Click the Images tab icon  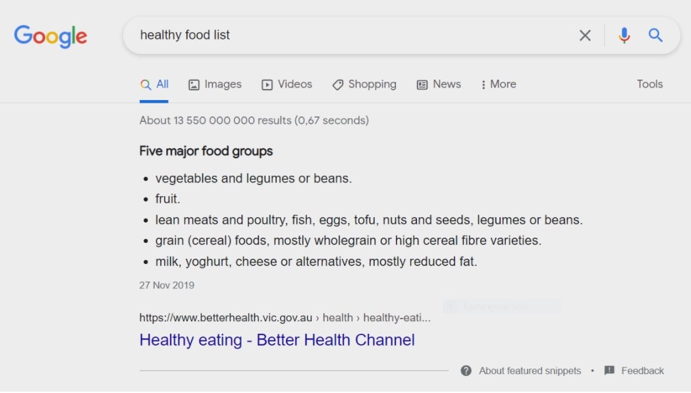[194, 85]
